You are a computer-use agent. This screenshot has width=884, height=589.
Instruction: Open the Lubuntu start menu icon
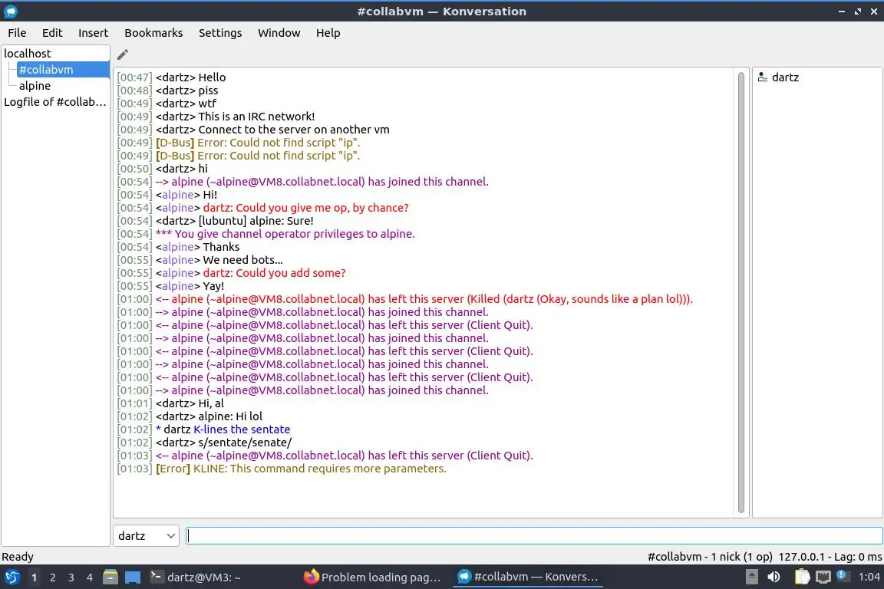click(x=12, y=577)
